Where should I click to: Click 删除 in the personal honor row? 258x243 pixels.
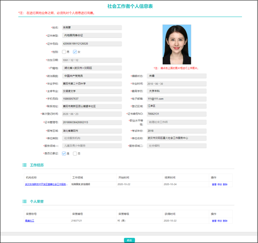click(x=225, y=221)
